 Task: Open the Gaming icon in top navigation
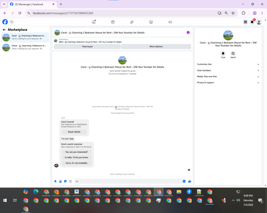[x=170, y=22]
